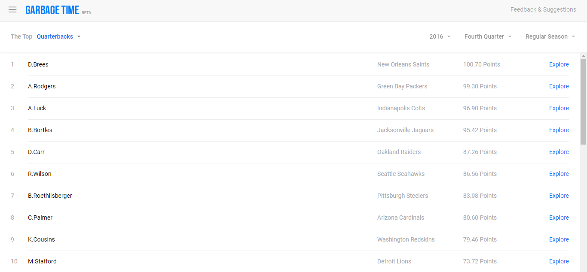Click the New Orleans Saints team name
This screenshot has height=272, width=587.
pyautogui.click(x=403, y=64)
